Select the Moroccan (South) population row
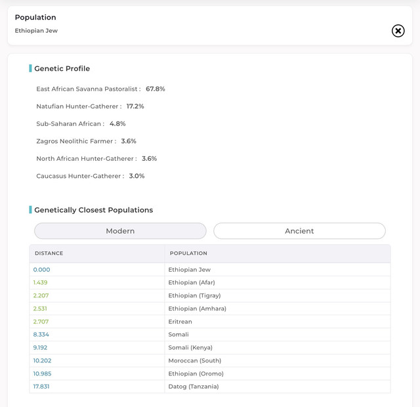Screen dimensions: 420x407 click(x=210, y=360)
